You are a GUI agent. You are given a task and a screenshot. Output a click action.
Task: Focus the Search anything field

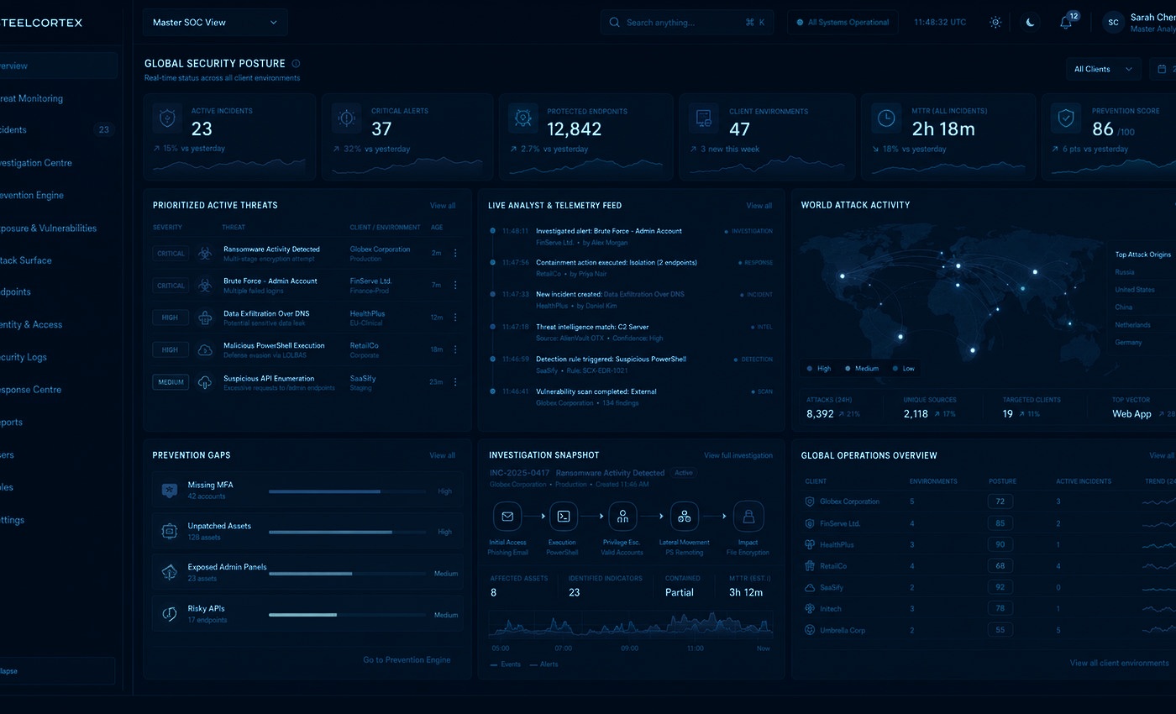pos(688,23)
